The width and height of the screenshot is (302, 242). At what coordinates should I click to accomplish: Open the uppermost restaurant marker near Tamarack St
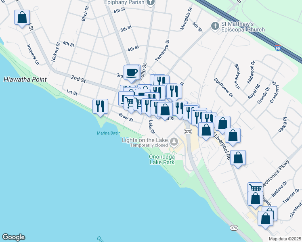(161, 81)
